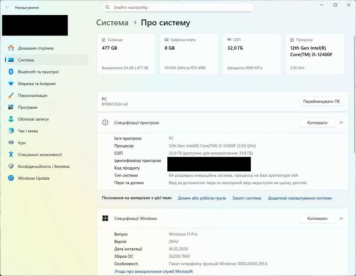
Task: Click the Знайти настройку search field
Action: (178, 7)
